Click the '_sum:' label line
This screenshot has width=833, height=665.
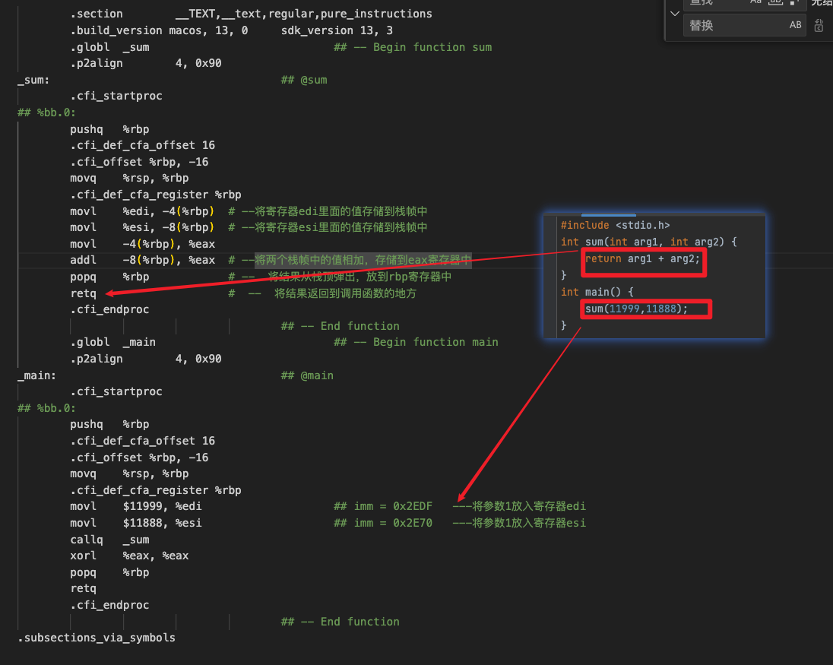33,81
